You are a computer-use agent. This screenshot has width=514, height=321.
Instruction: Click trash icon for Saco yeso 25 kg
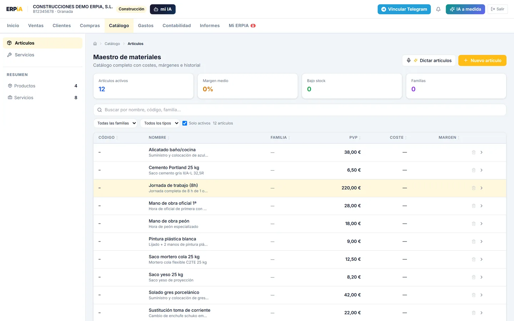(x=474, y=277)
